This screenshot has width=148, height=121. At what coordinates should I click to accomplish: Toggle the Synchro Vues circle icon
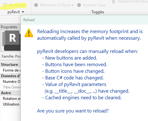tap(79, 5)
